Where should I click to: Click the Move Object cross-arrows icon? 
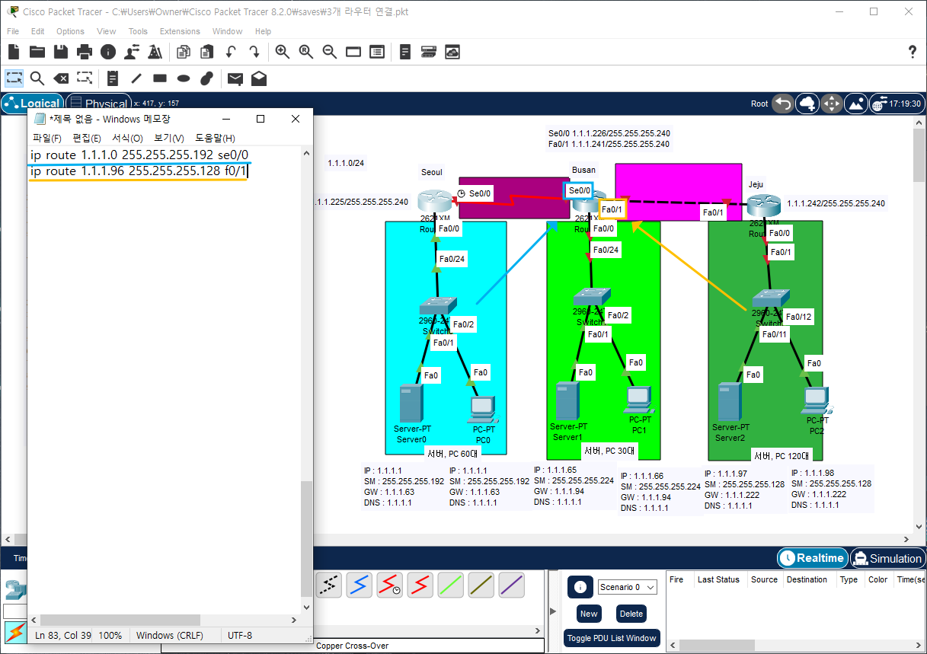[x=831, y=104]
